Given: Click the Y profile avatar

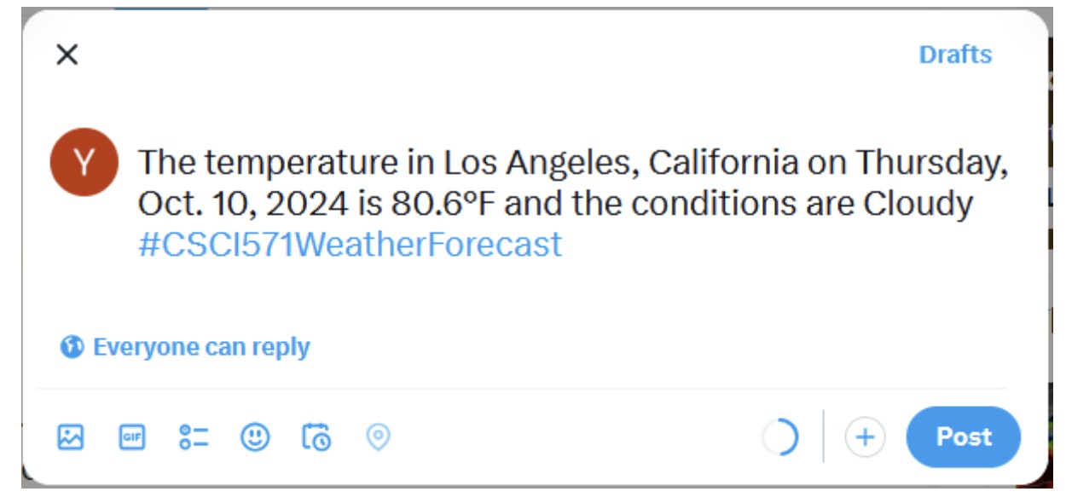Looking at the screenshot, I should tap(84, 162).
